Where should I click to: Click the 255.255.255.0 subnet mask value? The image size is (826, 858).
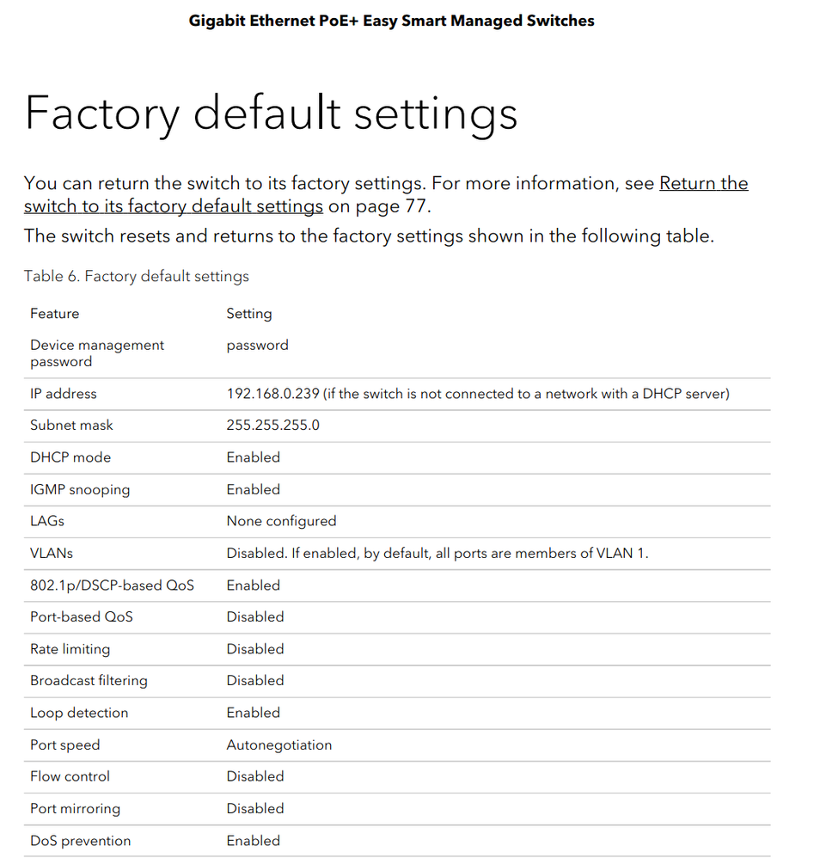click(x=272, y=426)
